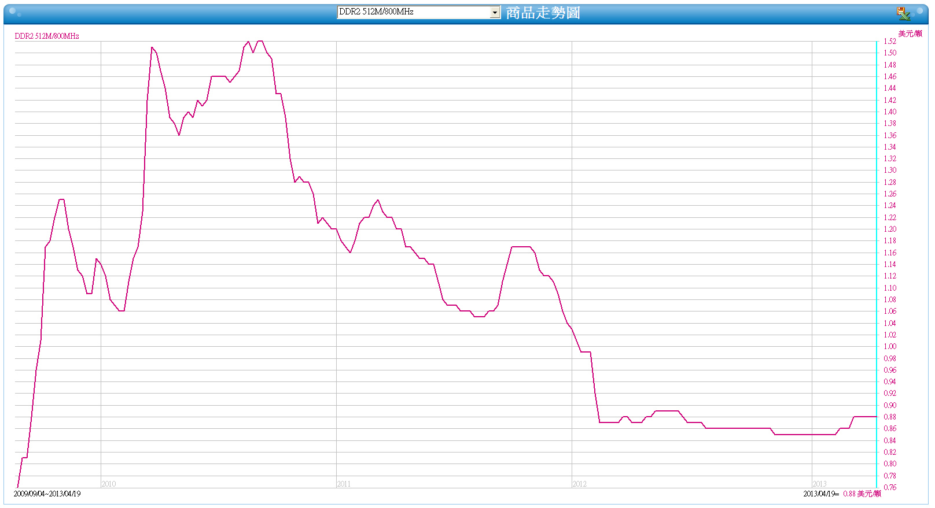Click the 1.40 value on price axis
The height and width of the screenshot is (508, 935).
(x=890, y=112)
